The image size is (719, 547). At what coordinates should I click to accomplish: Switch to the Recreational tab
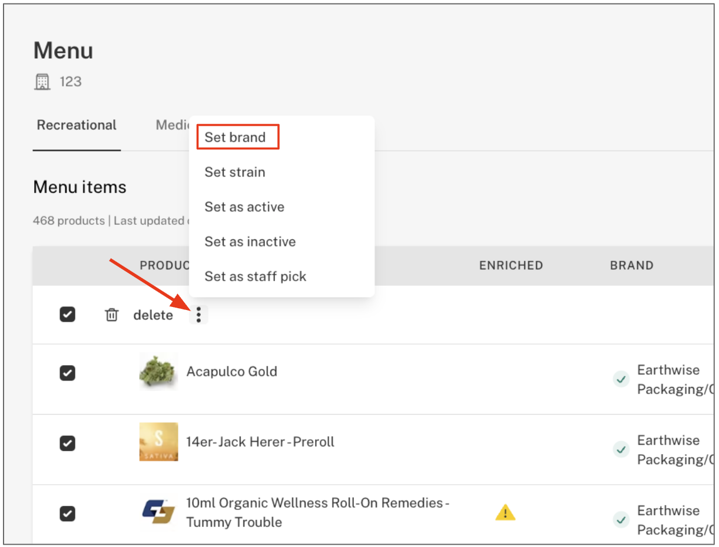(77, 125)
